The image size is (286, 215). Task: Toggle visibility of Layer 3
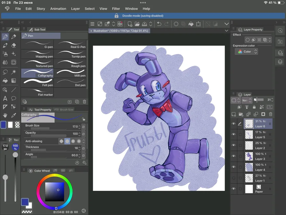click(234, 156)
